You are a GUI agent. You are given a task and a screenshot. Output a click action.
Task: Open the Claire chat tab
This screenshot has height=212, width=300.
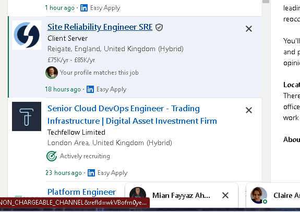[x=273, y=195]
